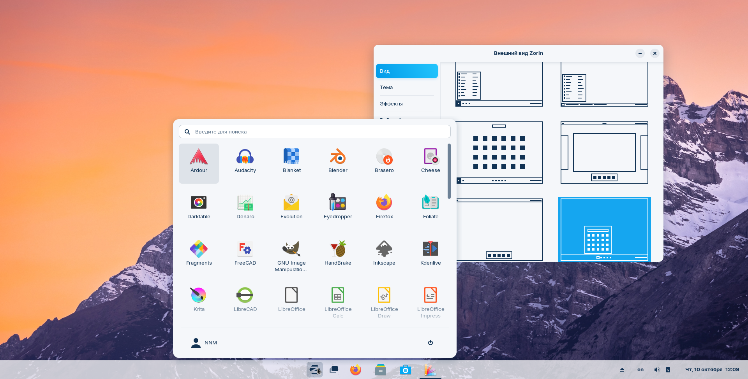Open the NNM user account entry
Image resolution: width=748 pixels, height=379 pixels.
204,343
